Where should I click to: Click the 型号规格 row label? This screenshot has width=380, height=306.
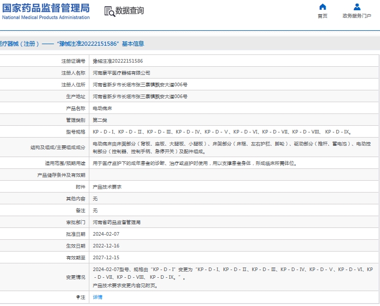(x=75, y=132)
